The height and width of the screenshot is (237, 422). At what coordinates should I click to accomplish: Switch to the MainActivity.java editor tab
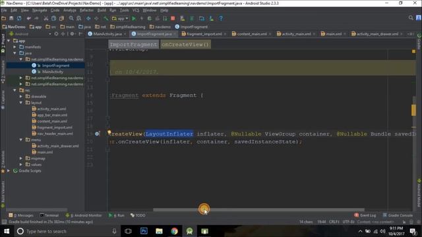coord(107,34)
